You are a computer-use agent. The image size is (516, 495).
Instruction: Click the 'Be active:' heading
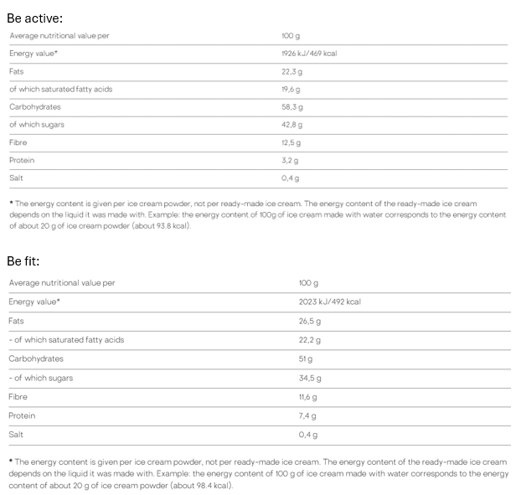point(34,18)
